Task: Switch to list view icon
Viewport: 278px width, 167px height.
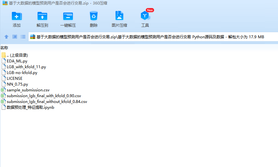Action: pyautogui.click(x=23, y=37)
